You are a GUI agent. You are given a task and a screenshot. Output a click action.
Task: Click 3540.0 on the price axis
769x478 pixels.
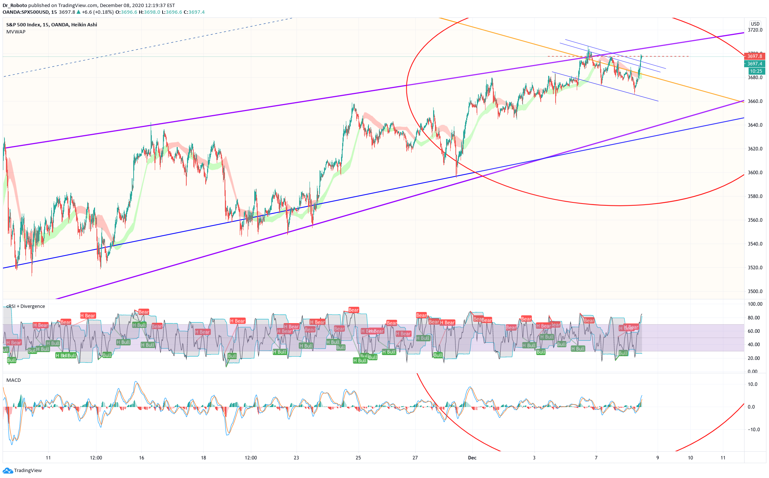pyautogui.click(x=755, y=244)
